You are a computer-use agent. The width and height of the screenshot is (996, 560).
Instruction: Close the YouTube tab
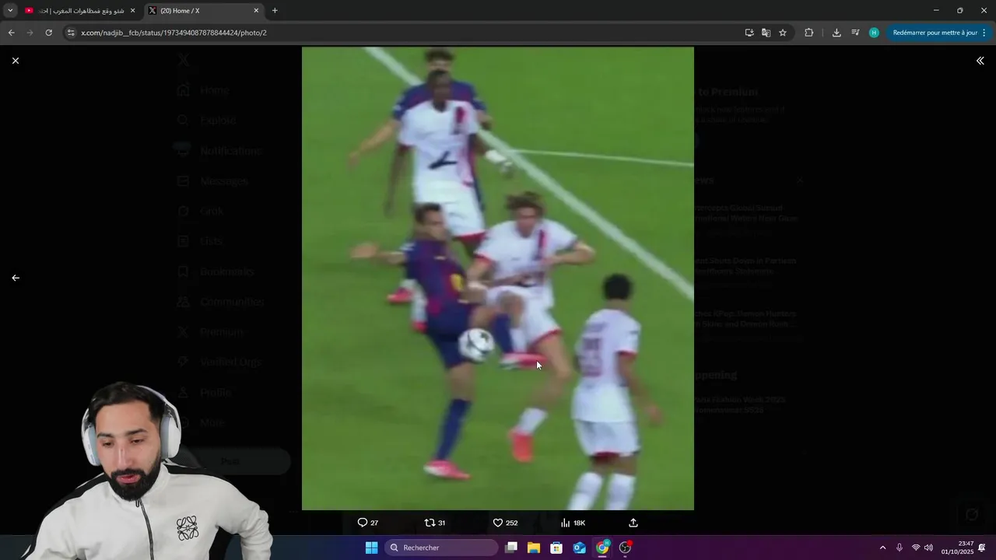(x=132, y=11)
